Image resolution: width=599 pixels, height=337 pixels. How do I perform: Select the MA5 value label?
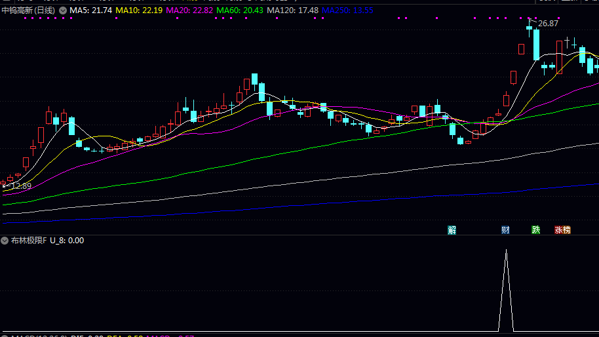pos(91,10)
